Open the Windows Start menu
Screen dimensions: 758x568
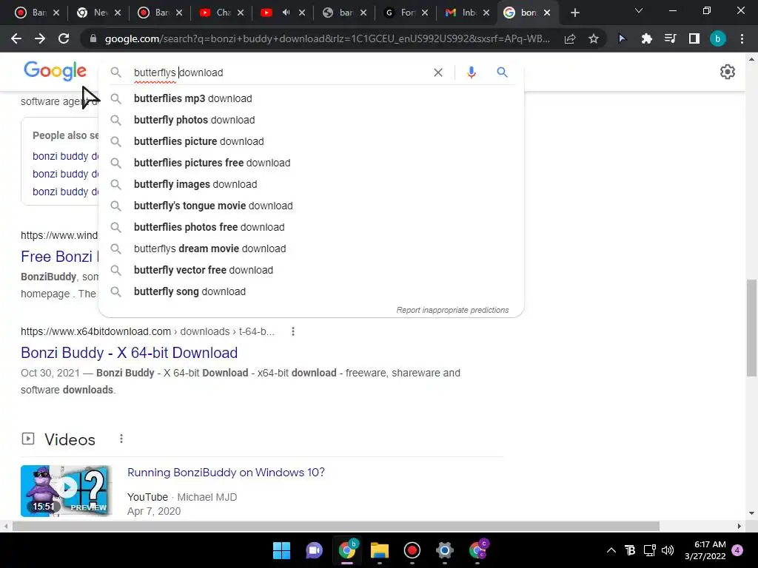click(x=281, y=550)
